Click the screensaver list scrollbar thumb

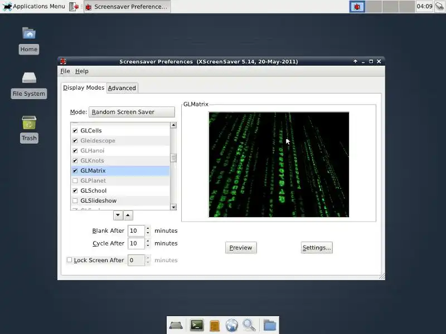coord(173,158)
